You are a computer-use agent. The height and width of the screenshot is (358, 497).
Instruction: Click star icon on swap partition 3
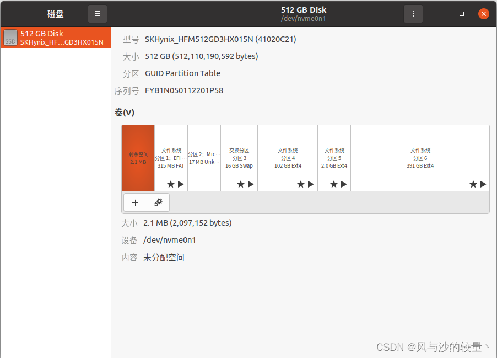[241, 184]
